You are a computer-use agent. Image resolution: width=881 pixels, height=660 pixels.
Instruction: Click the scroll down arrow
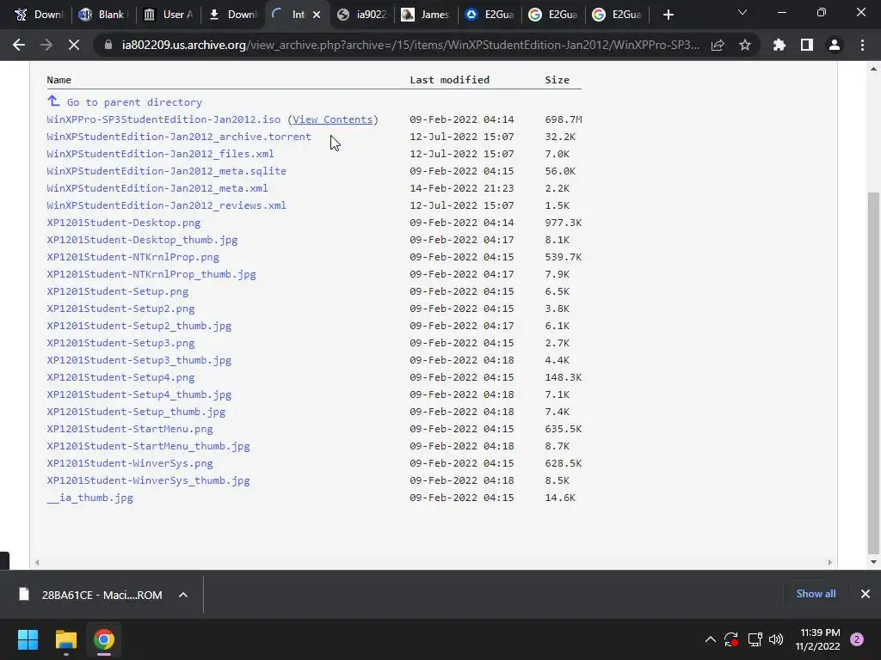pyautogui.click(x=873, y=562)
